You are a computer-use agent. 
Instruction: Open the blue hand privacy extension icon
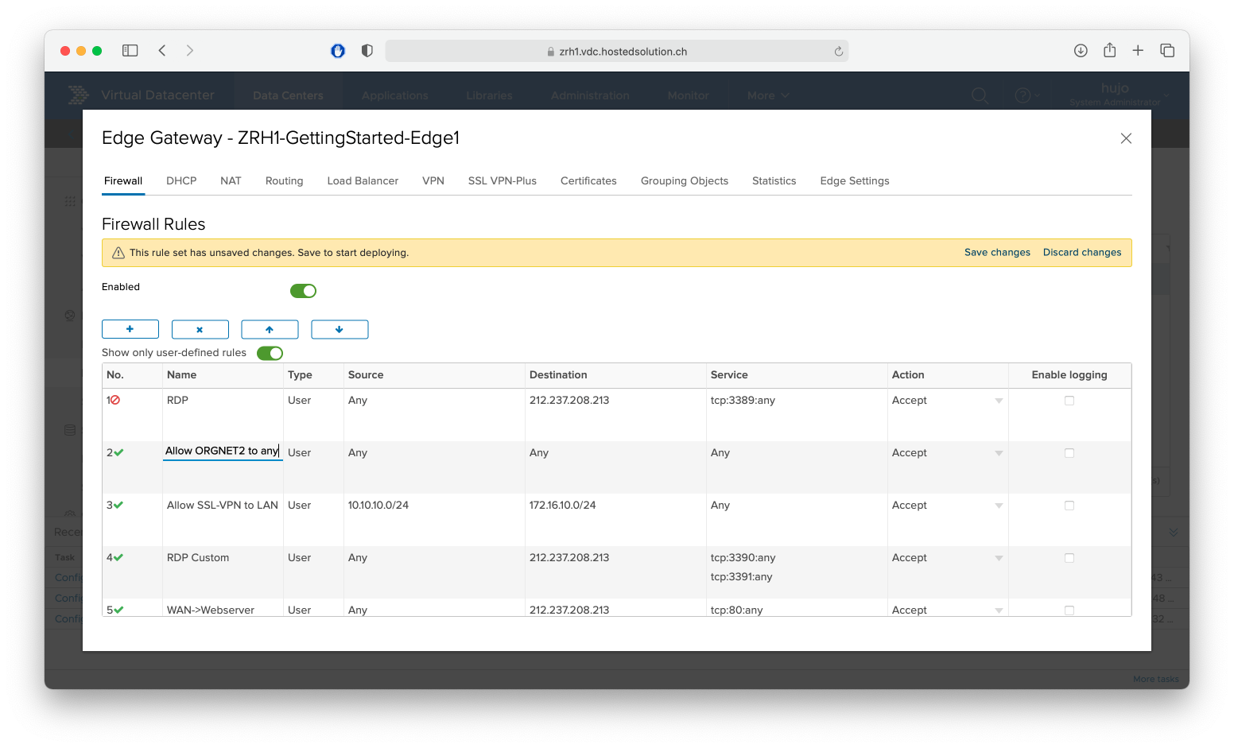tap(338, 51)
